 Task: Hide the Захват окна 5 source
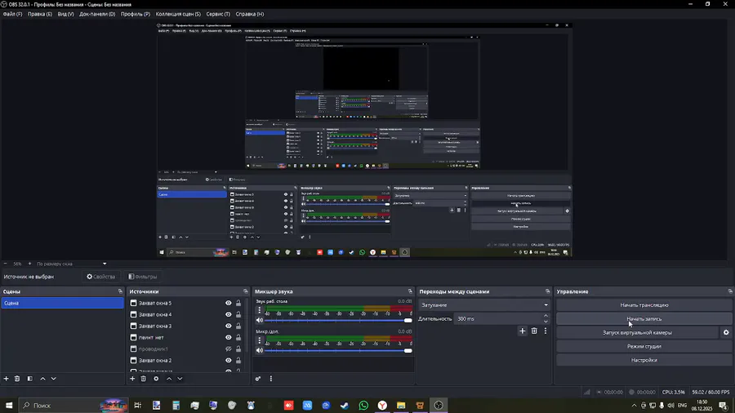pos(229,303)
